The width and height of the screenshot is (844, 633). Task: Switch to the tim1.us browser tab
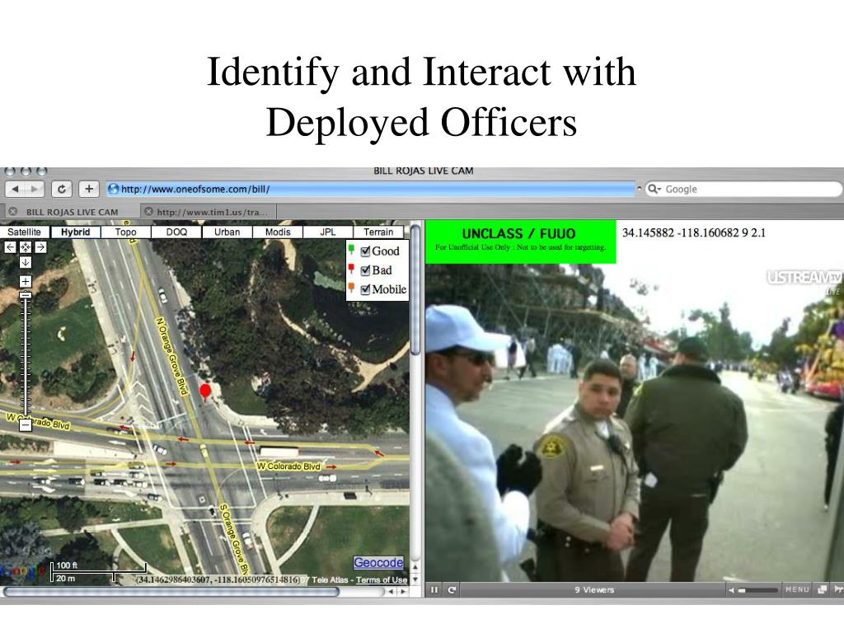(212, 212)
